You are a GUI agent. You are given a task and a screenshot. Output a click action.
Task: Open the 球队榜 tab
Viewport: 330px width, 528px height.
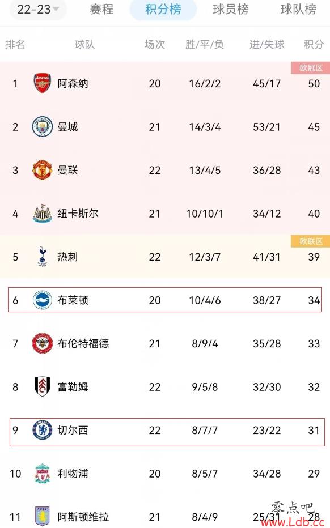pyautogui.click(x=298, y=10)
